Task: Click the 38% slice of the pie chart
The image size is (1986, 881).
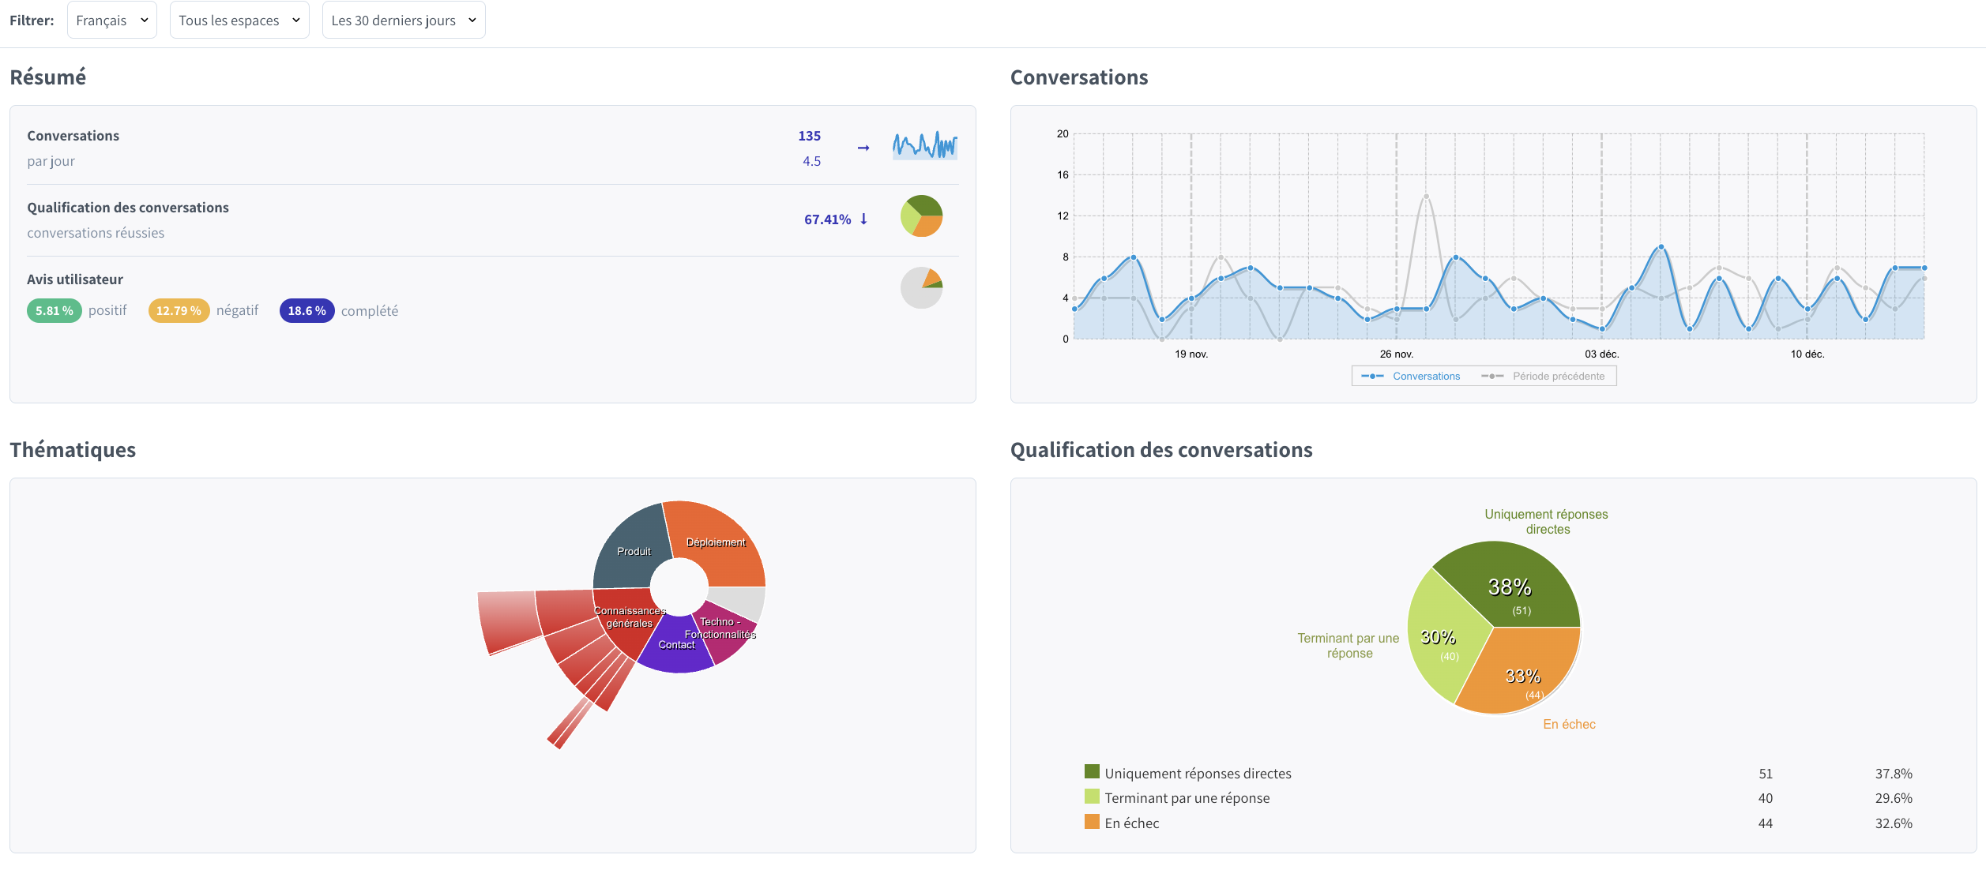Action: coord(1509,588)
